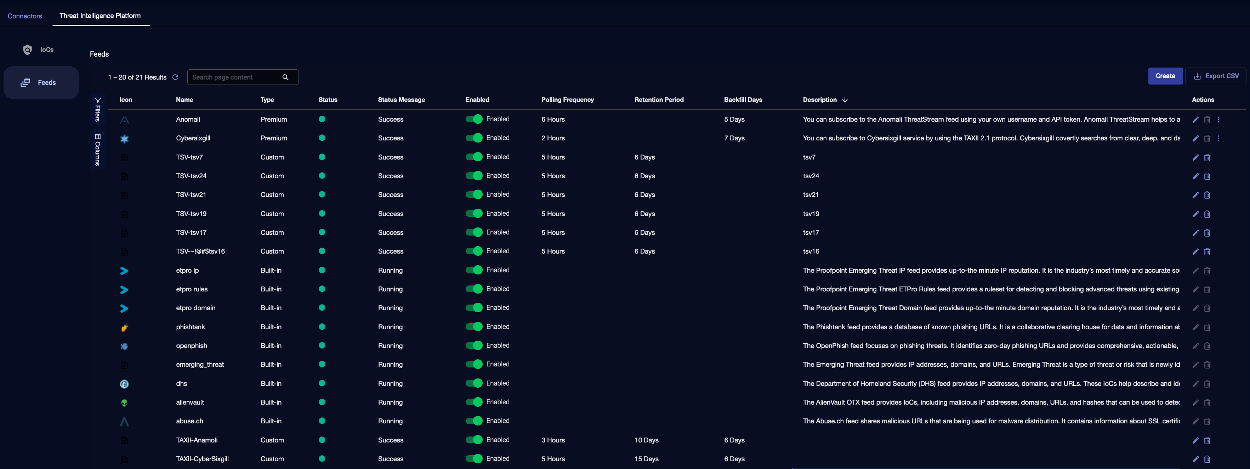Click refresh icon next to results count
The image size is (1250, 469).
coord(175,77)
